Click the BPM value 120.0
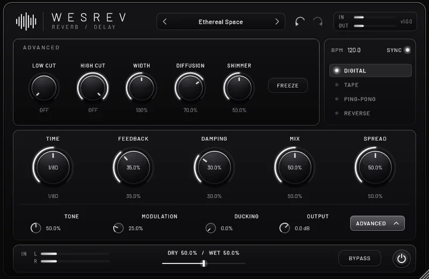 pos(354,50)
